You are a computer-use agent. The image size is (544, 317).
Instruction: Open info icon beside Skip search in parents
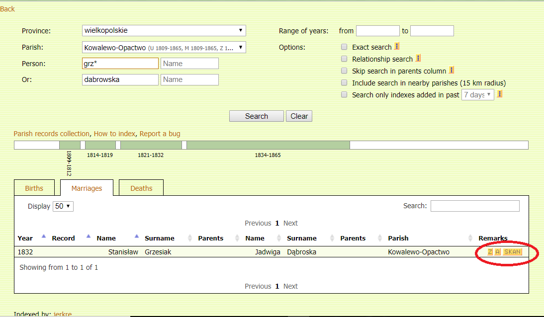tap(452, 71)
